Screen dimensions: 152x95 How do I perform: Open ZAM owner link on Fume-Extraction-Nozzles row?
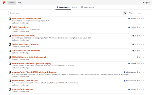[x=14, y=18]
